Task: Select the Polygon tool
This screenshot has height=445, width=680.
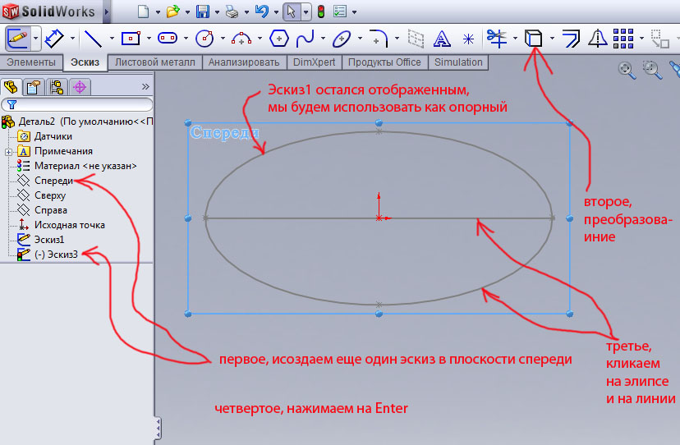Action: pos(279,38)
